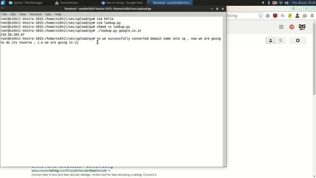Open the Wi-Fi network indicator
This screenshot has height=178, width=316.
(x=281, y=2)
